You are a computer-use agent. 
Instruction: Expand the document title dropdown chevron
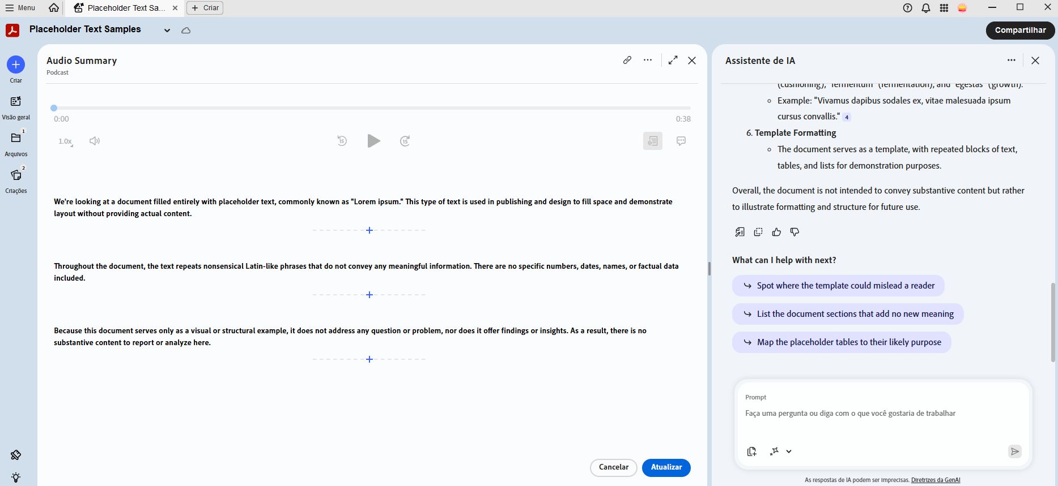(167, 31)
